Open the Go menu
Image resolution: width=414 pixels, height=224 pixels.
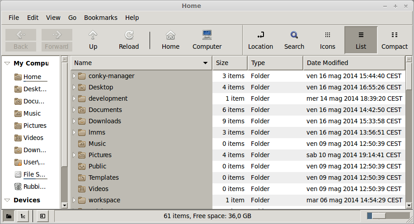click(x=72, y=18)
